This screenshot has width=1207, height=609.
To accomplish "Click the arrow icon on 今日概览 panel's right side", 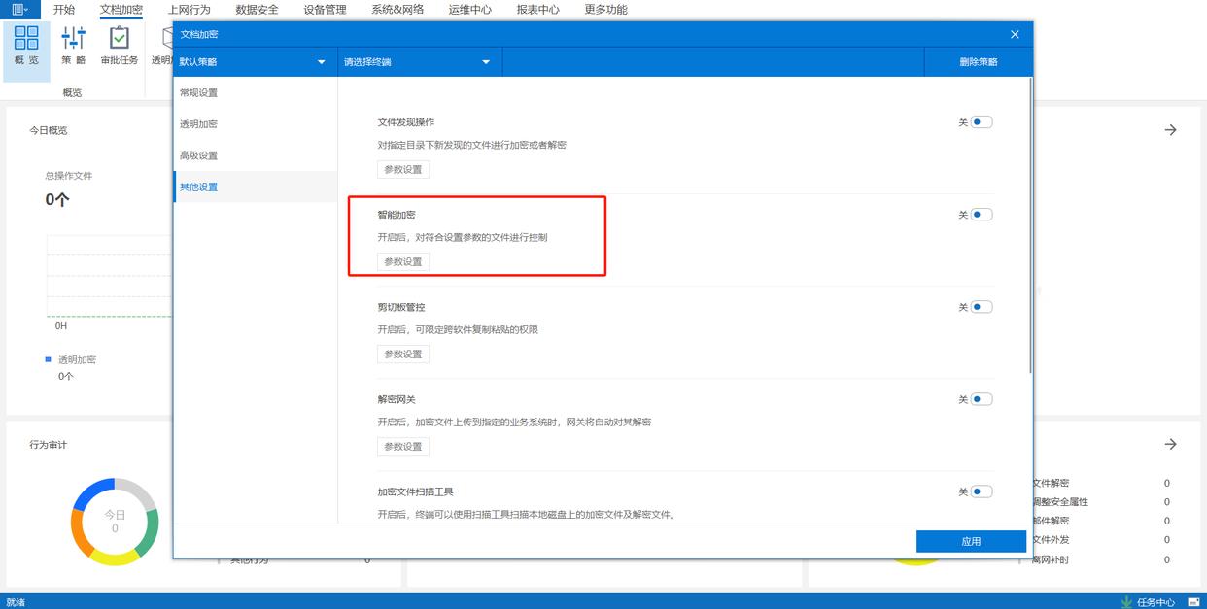I will pos(1170,130).
